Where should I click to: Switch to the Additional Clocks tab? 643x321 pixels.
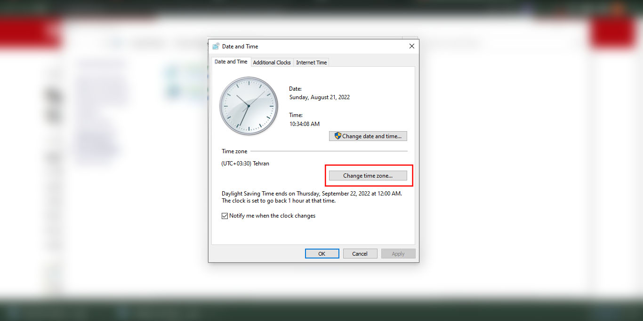[x=272, y=63]
